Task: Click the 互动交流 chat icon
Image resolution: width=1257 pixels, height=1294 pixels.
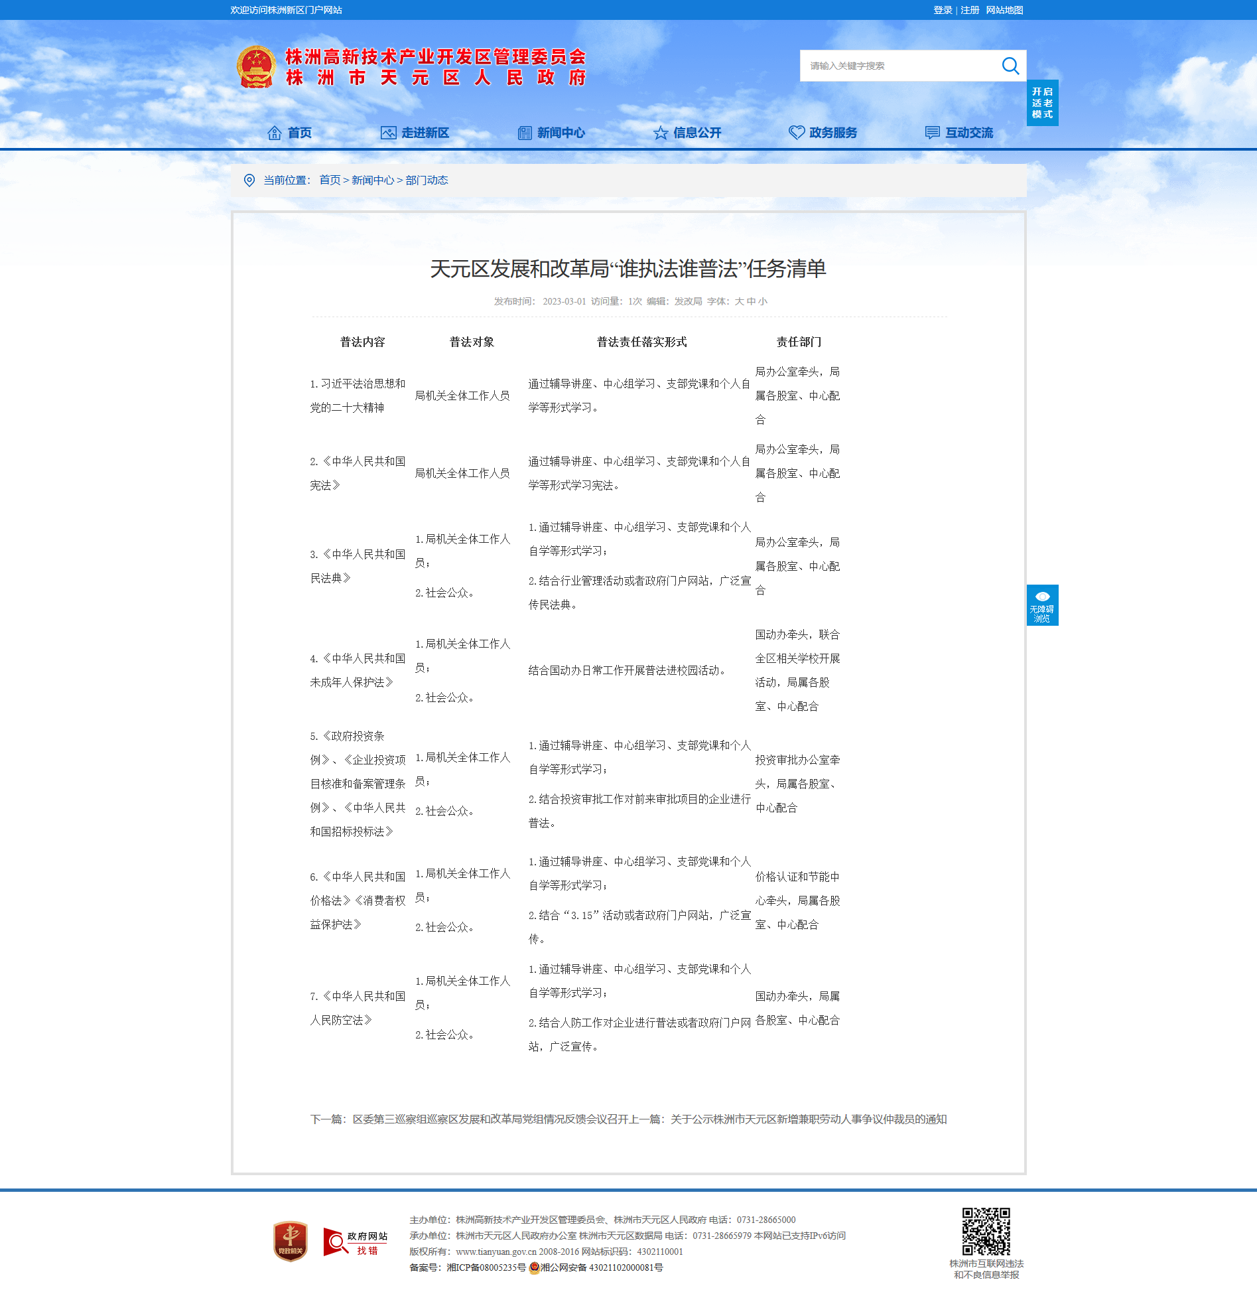Action: click(x=933, y=133)
